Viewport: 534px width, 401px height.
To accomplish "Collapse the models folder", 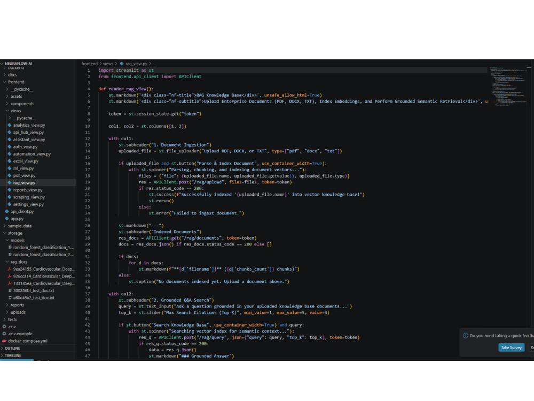I will tap(7, 240).
